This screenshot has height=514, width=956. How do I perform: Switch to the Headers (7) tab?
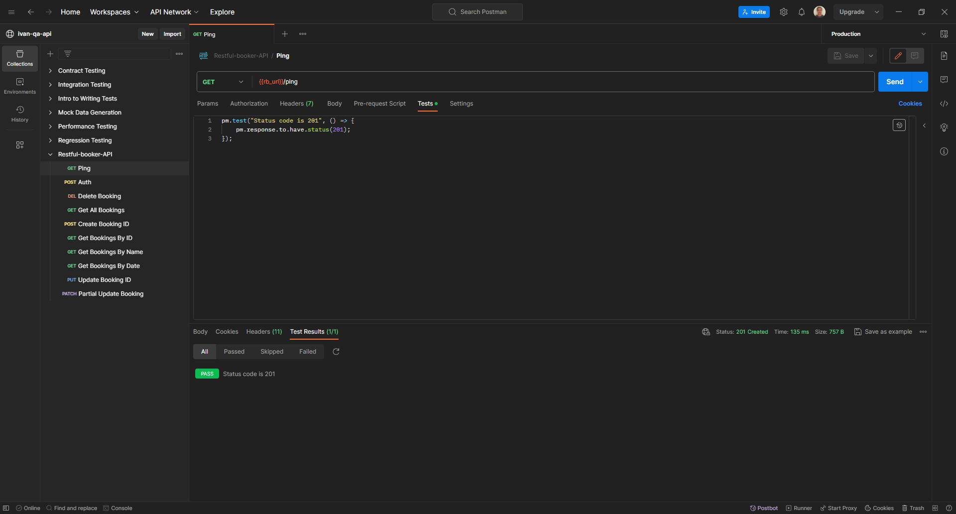coord(297,104)
